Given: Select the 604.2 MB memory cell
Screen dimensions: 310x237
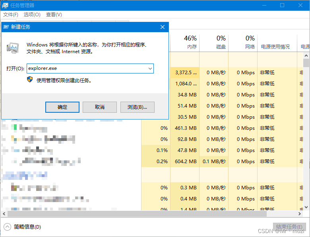Looking at the screenshot, I should click(x=185, y=161).
